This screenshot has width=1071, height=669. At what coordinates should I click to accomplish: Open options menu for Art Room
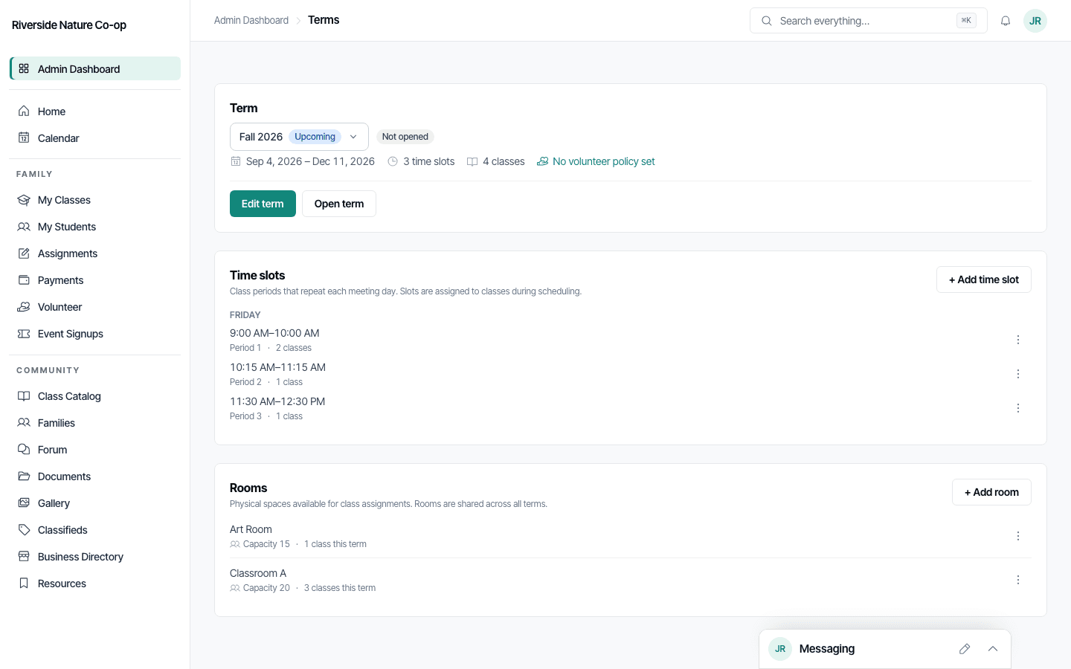[x=1018, y=536]
